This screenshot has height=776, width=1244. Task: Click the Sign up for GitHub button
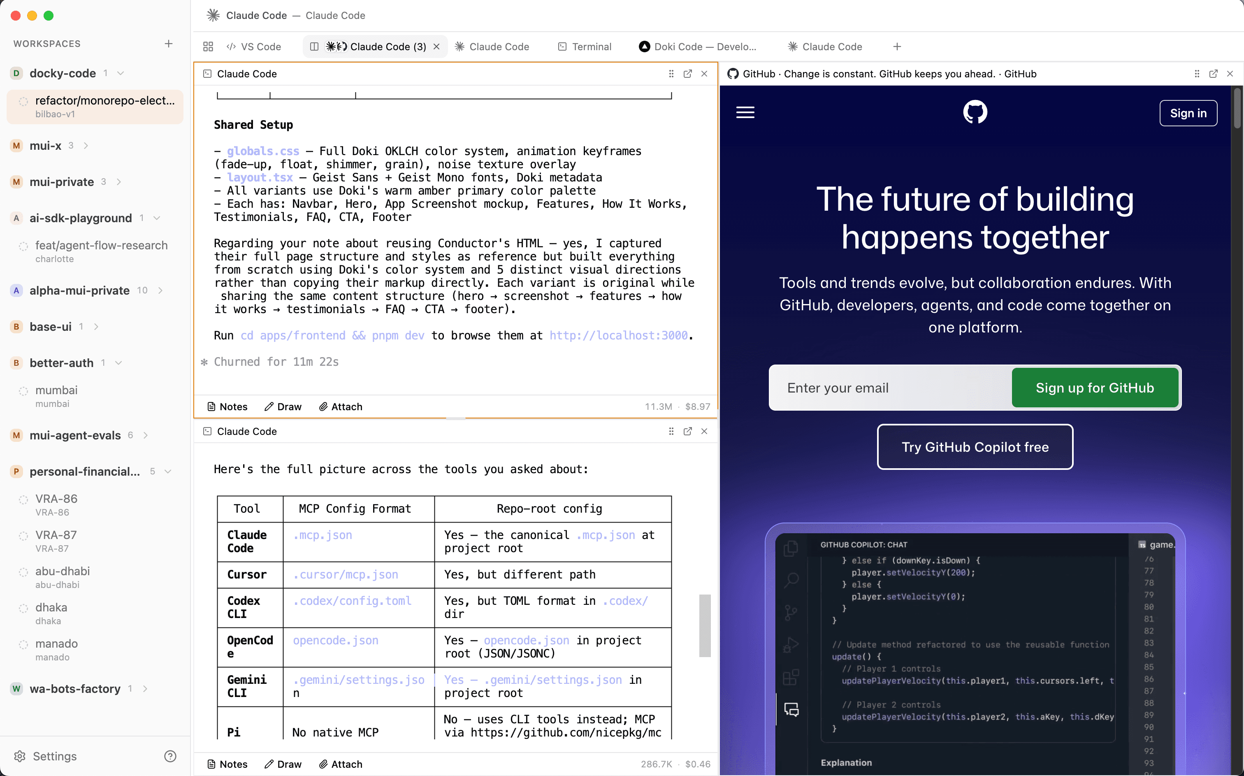click(1095, 388)
